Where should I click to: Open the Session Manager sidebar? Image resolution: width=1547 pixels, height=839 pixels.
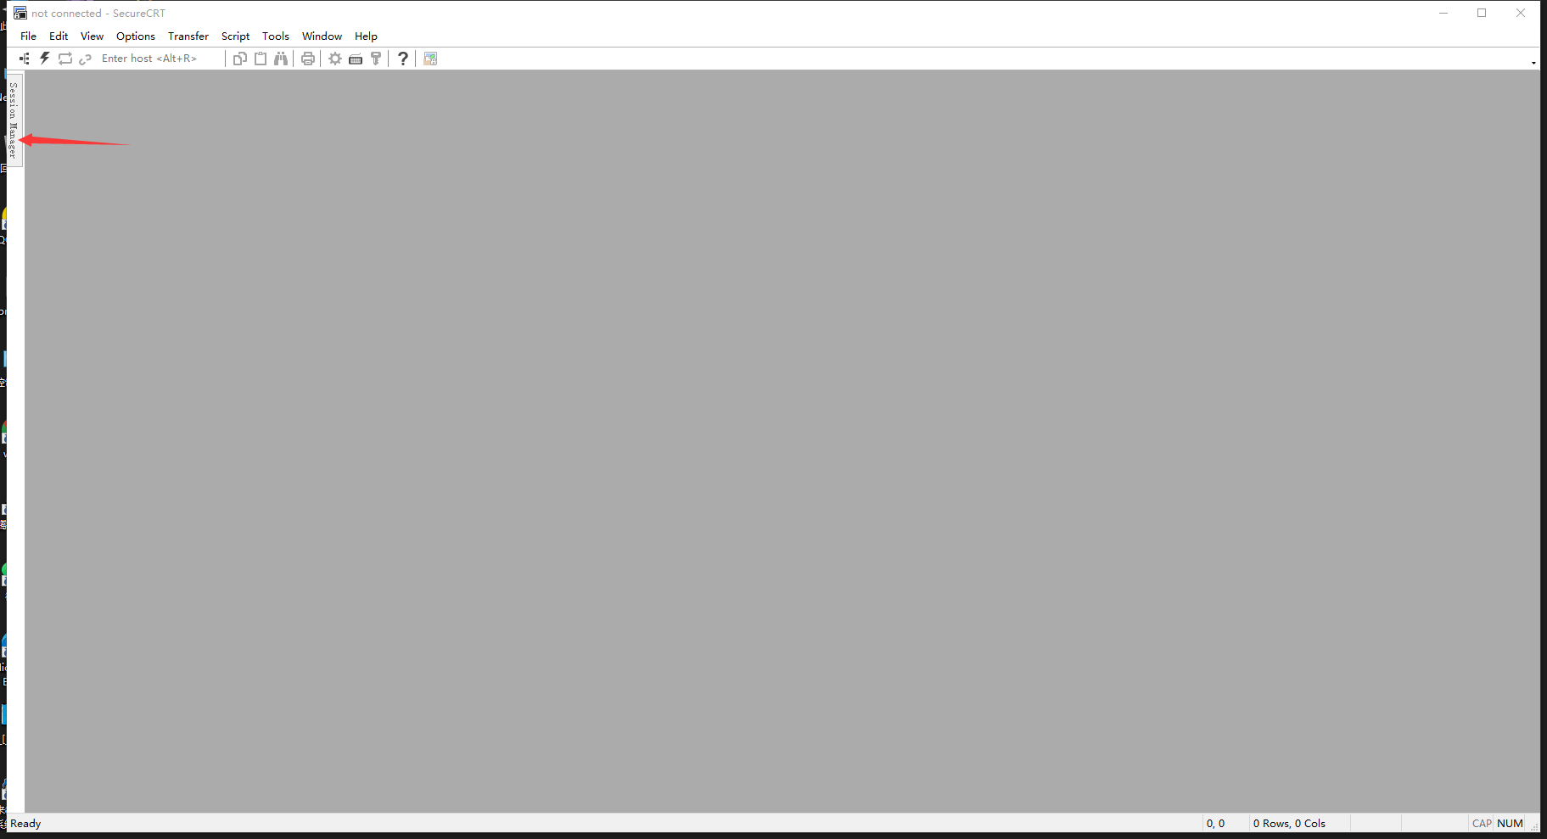13,119
